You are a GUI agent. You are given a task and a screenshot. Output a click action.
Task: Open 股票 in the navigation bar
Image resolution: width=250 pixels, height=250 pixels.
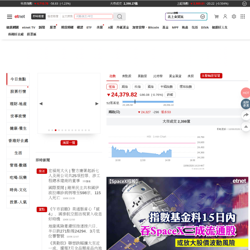pos(53,27)
